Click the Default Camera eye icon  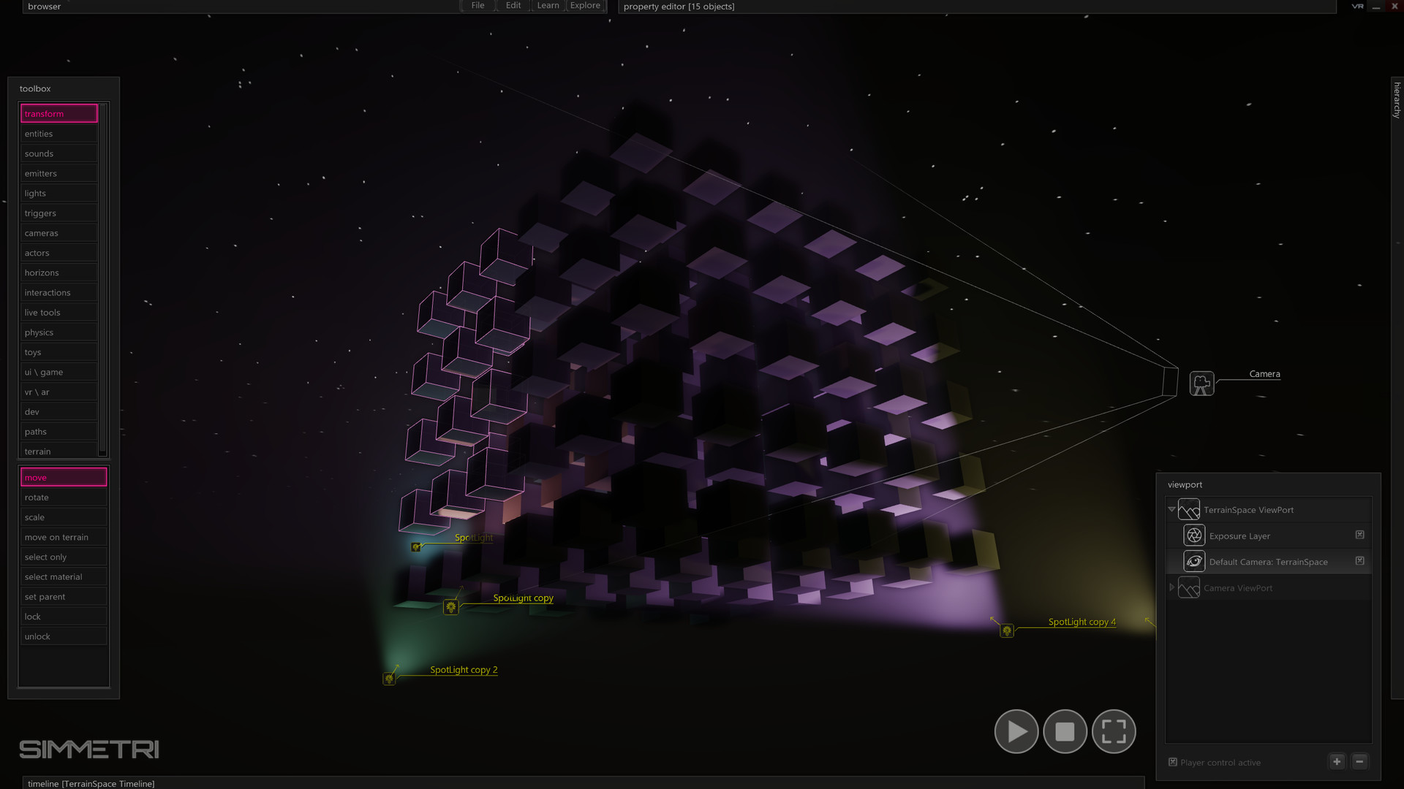[1194, 561]
